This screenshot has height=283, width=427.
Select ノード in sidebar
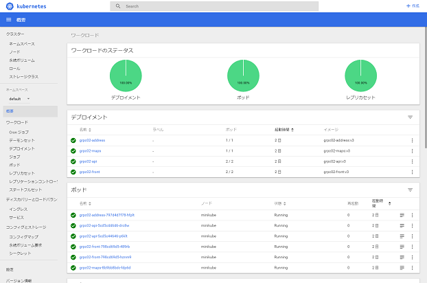click(14, 52)
